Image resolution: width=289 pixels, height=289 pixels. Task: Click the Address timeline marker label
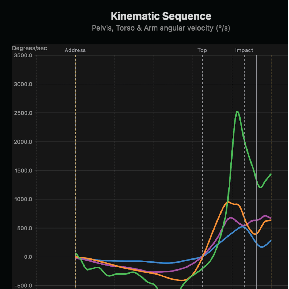pos(75,50)
